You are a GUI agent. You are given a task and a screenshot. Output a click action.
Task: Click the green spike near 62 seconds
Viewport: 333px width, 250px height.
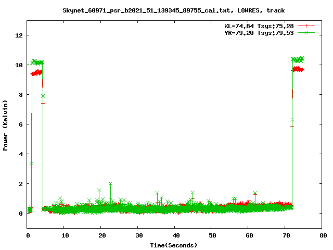(x=255, y=193)
